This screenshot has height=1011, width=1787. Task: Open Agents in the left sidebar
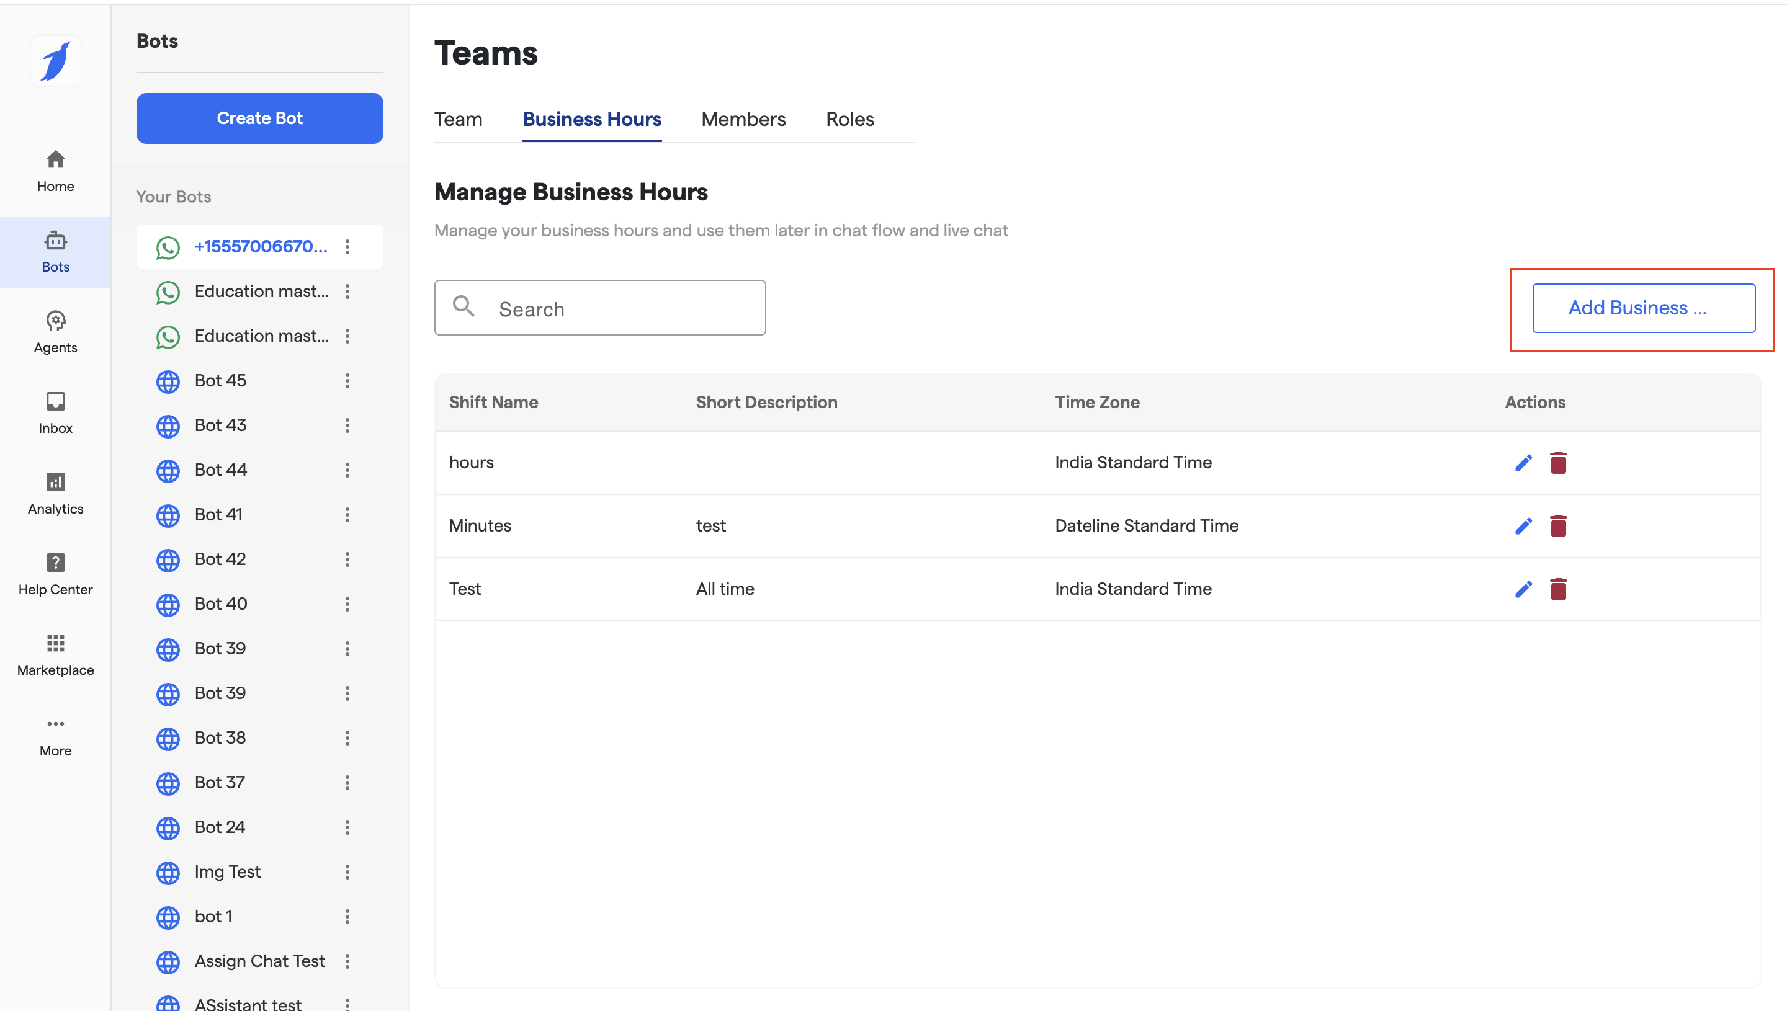(x=56, y=332)
